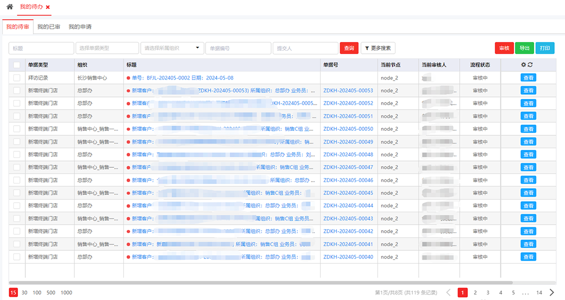Open 更多搜索 filter options
Image resolution: width=565 pixels, height=300 pixels.
point(378,48)
